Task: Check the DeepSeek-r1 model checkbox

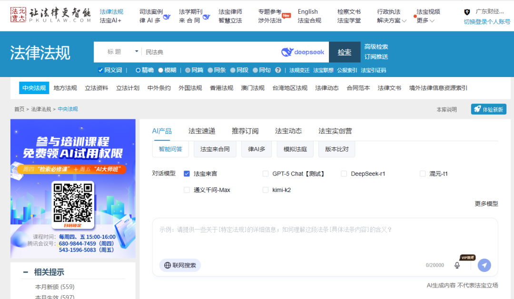Action: (x=344, y=174)
